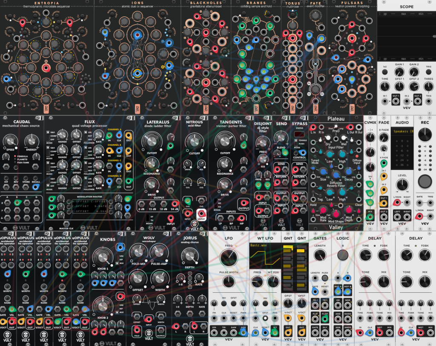Click the REC GATE input jack

[419, 202]
